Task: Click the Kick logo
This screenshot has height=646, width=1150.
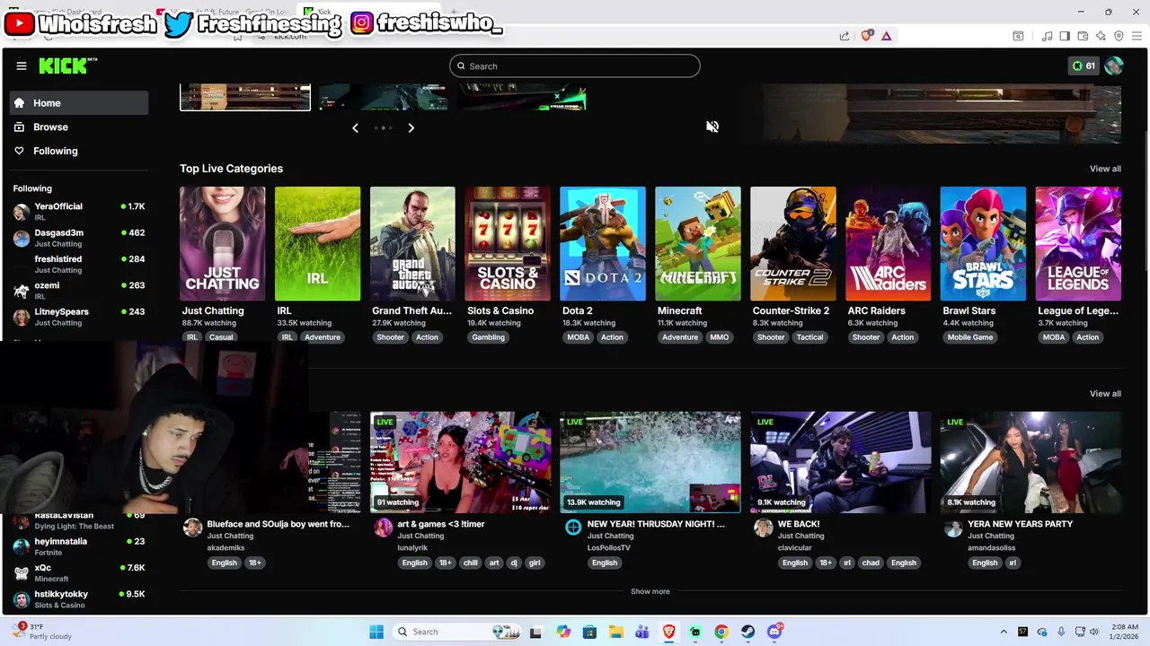Action: [67, 65]
